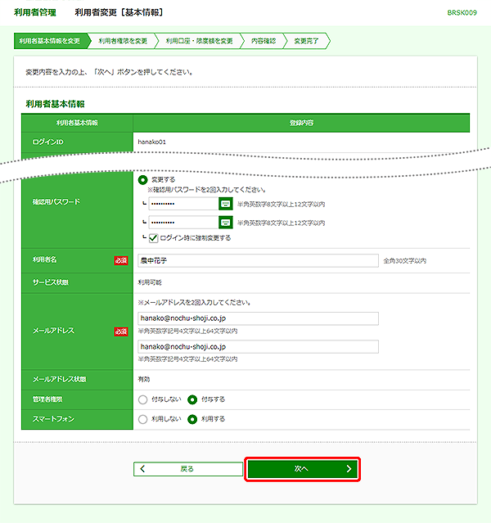Click the 利用可能 service status text
This screenshot has height=523, width=491.
click(150, 282)
